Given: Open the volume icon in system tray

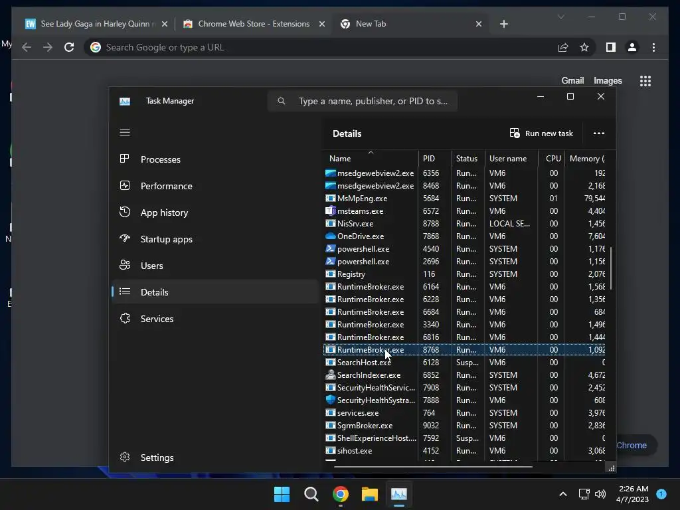Looking at the screenshot, I should point(600,494).
